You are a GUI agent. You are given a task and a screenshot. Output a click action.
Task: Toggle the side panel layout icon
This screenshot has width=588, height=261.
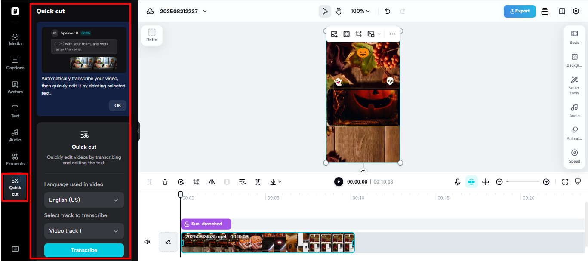562,11
